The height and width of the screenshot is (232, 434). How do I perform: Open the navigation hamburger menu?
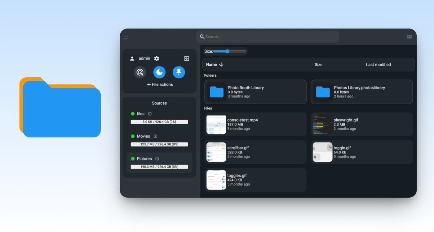[x=126, y=37]
